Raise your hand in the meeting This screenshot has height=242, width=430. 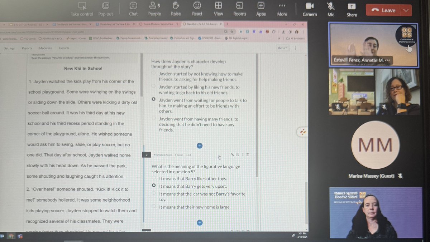pyautogui.click(x=176, y=6)
